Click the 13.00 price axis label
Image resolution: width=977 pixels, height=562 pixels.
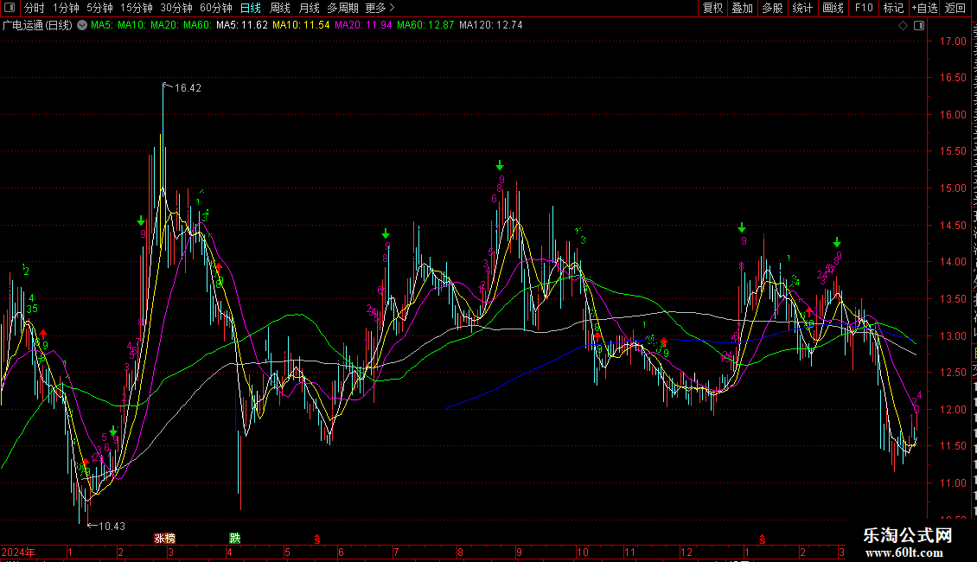[954, 335]
